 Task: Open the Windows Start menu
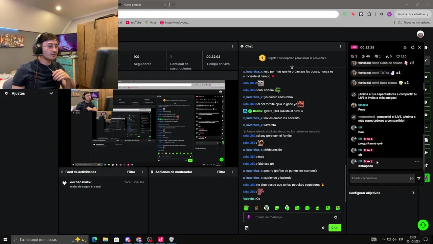[x=5, y=240]
